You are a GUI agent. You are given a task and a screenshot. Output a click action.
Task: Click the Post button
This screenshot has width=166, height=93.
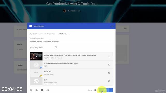pos(103,90)
